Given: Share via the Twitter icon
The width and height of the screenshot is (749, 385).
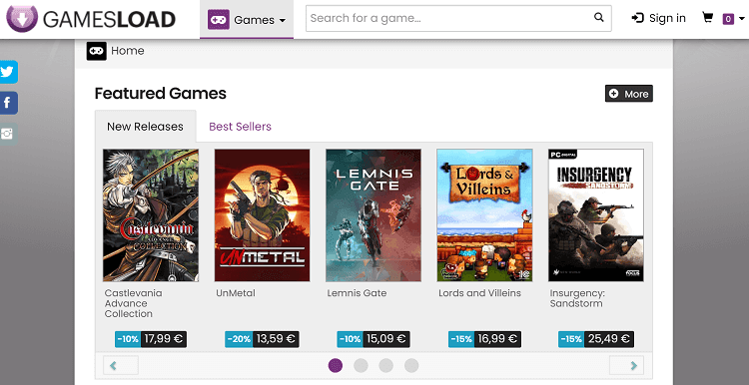Looking at the screenshot, I should point(8,72).
